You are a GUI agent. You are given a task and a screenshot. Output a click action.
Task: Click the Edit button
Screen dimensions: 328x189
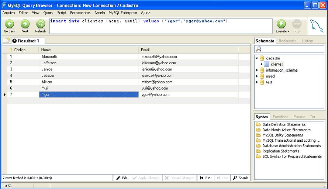pyautogui.click(x=122, y=178)
